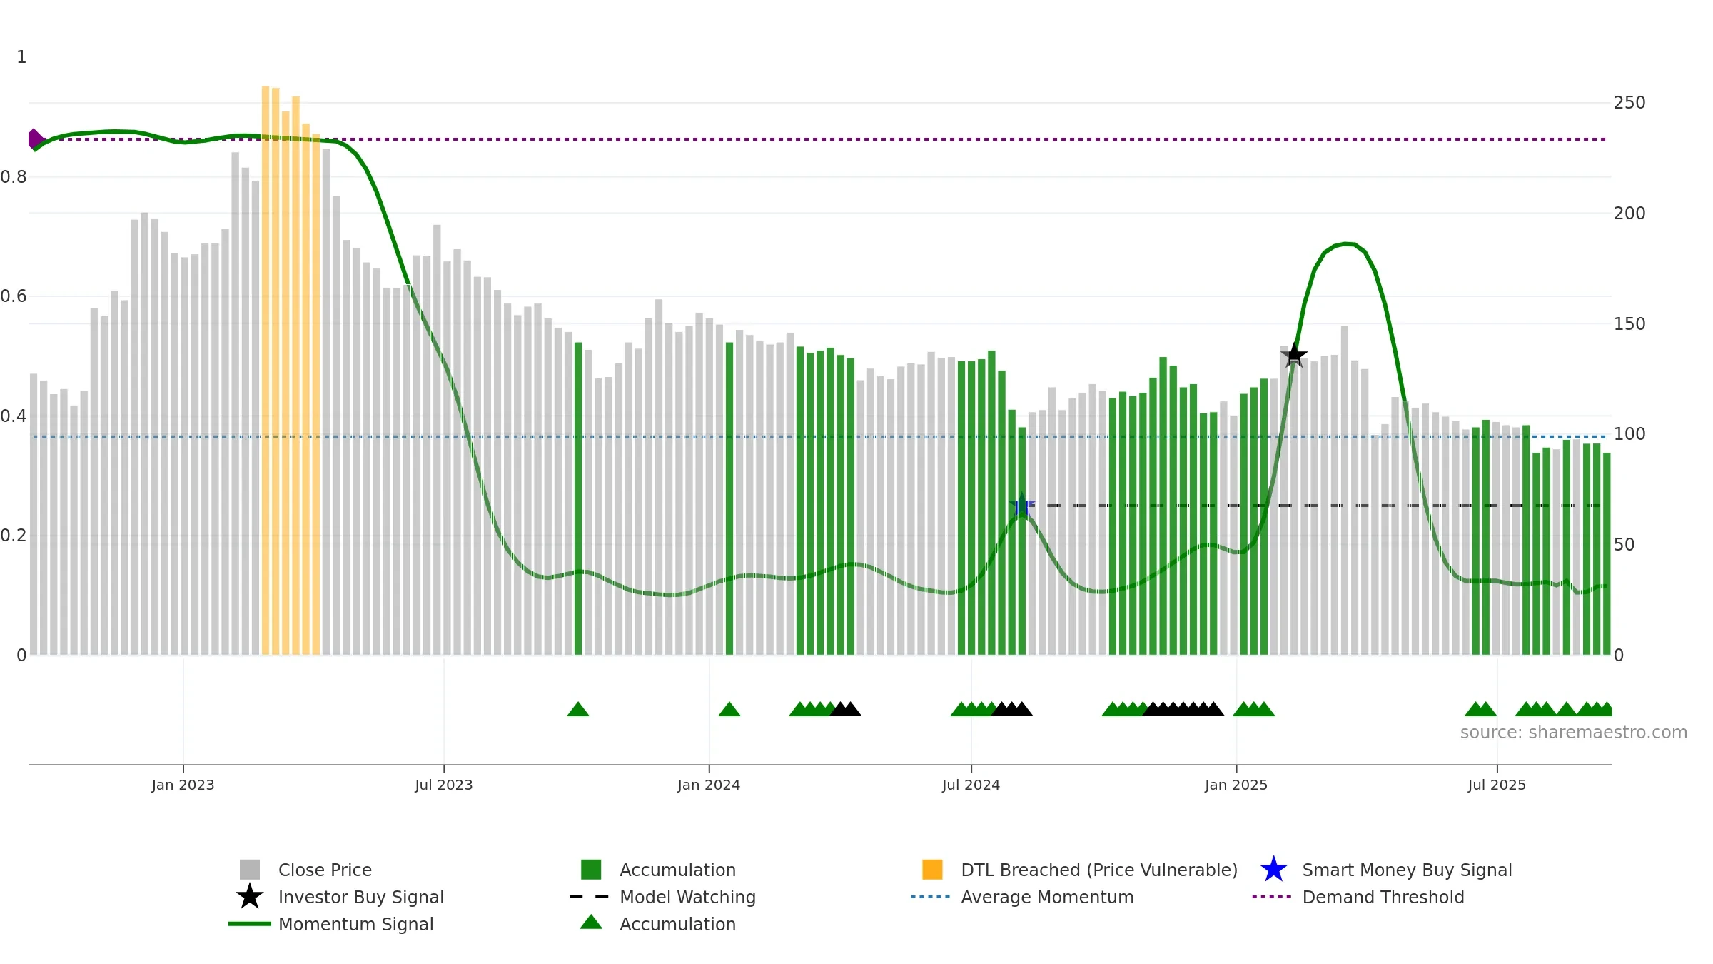Click the black Investor Buy Signal star on chart
This screenshot has width=1713, height=964.
click(x=1294, y=355)
